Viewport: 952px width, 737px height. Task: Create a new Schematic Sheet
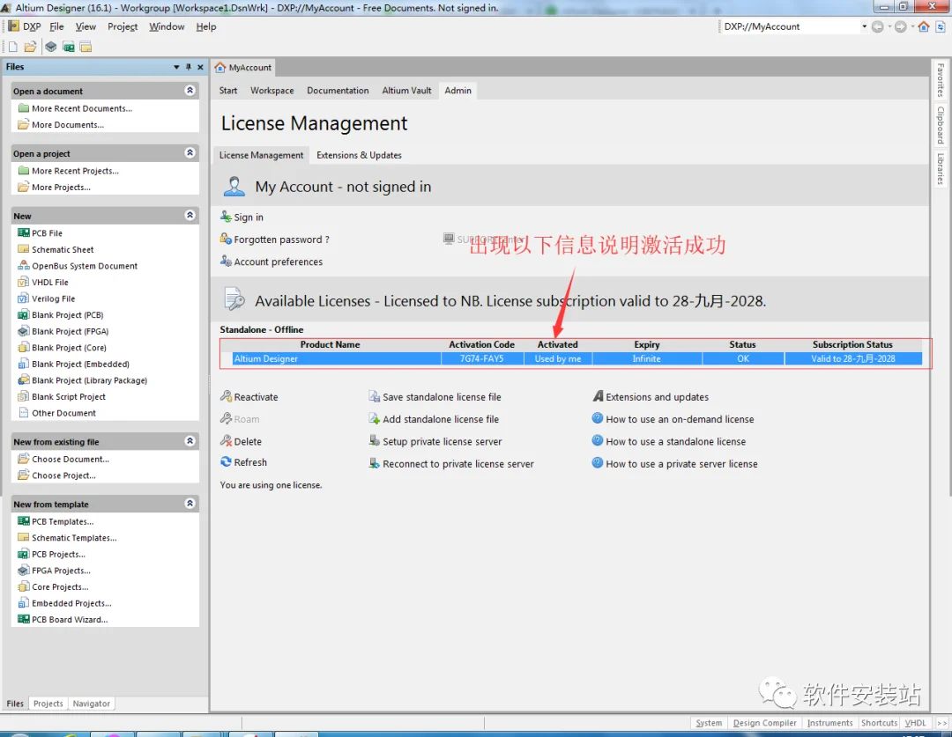pyautogui.click(x=63, y=249)
